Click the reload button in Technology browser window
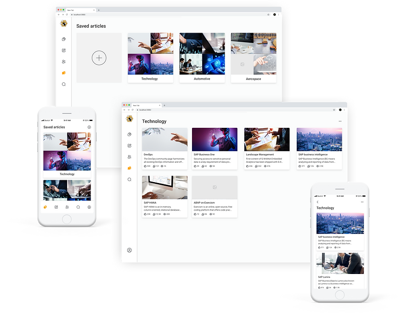The width and height of the screenshot is (407, 314). pyautogui.click(x=133, y=110)
